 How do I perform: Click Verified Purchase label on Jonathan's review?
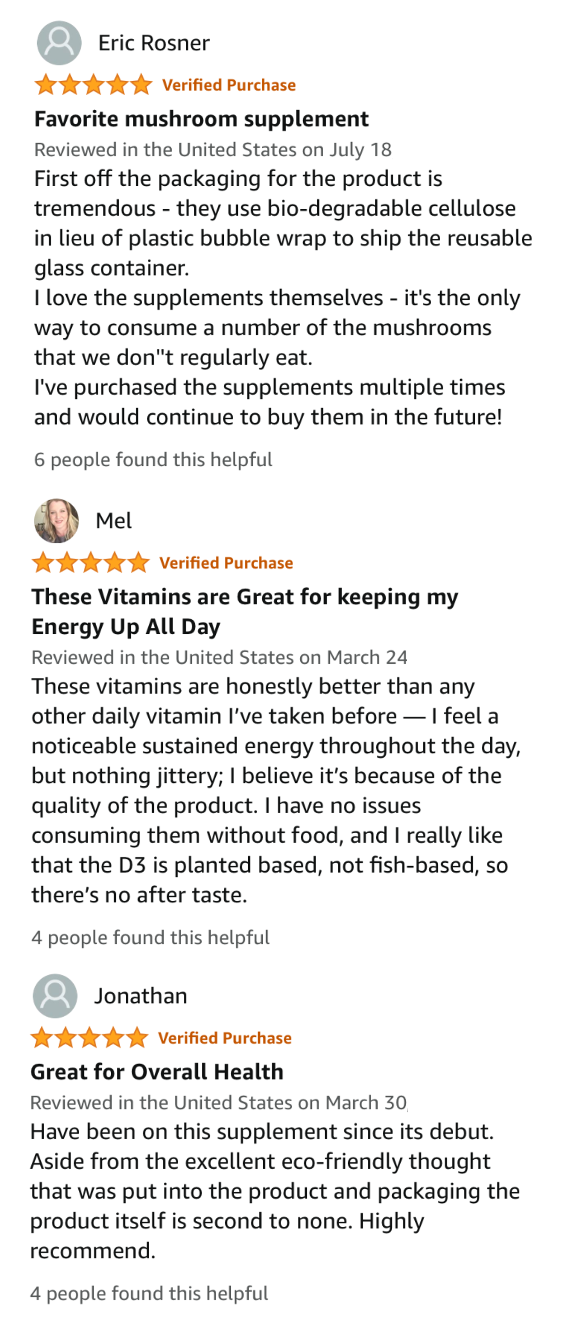[x=224, y=1038]
